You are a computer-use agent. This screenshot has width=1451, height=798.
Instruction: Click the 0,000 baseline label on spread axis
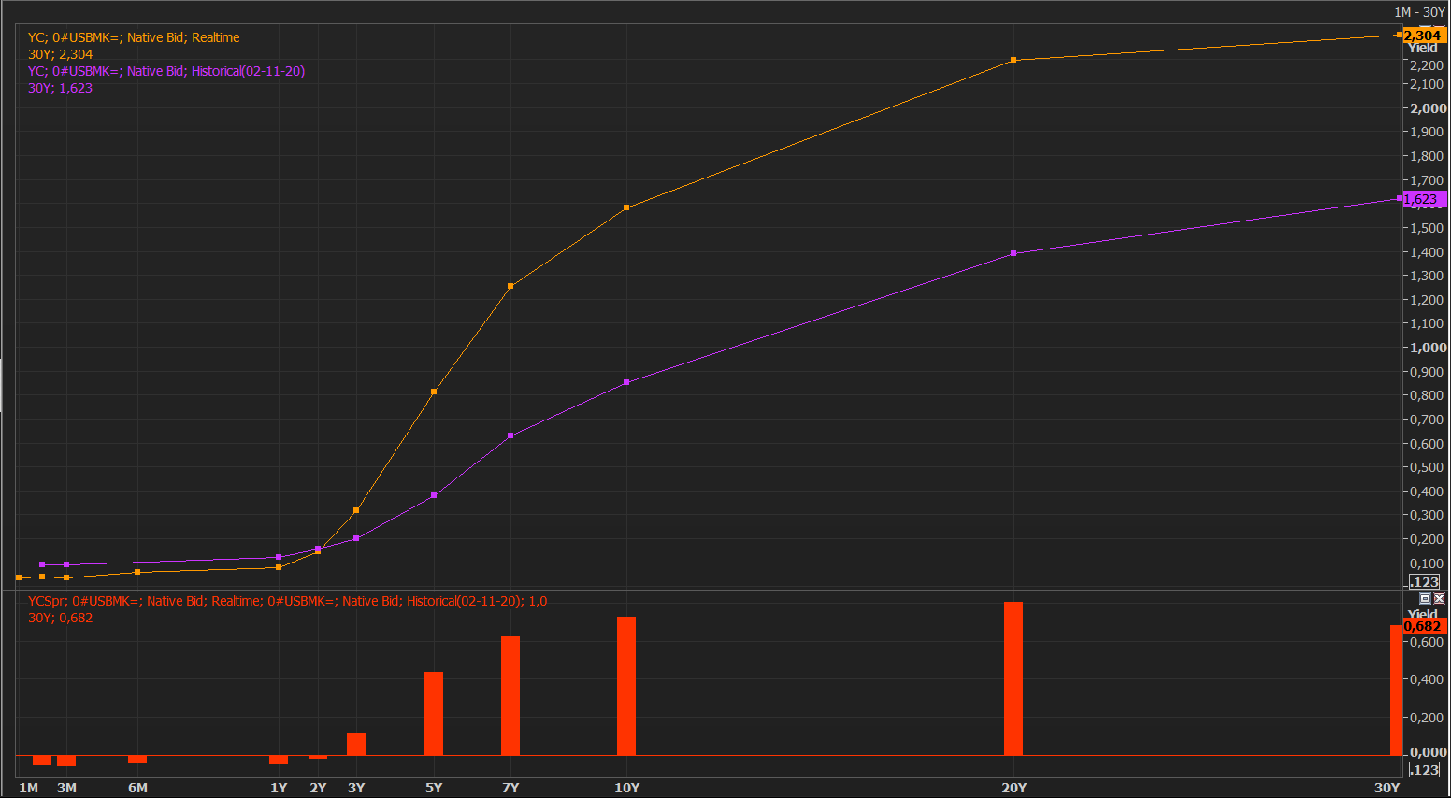click(1429, 752)
